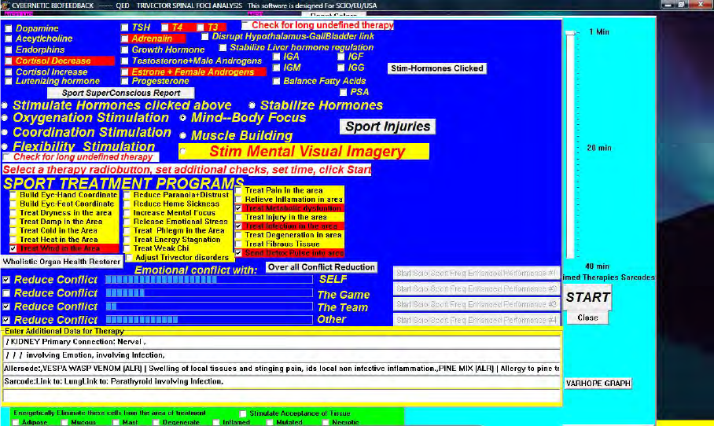Check the IGM checkbox
Image resolution: width=714 pixels, height=426 pixels.
277,68
